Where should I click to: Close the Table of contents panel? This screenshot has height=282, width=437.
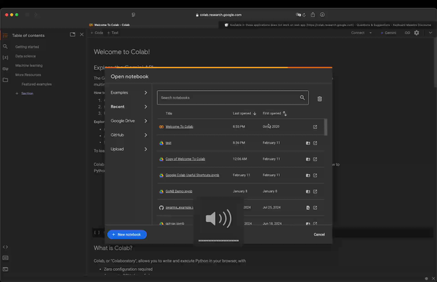tap(82, 35)
